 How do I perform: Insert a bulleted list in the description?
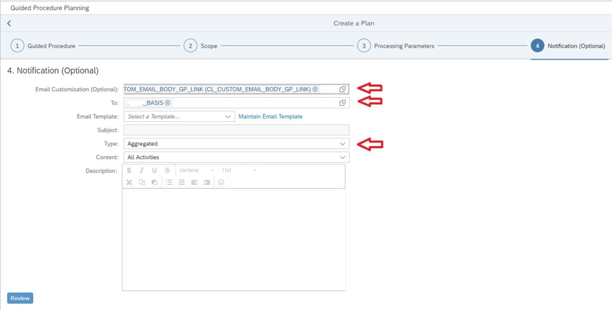click(169, 182)
